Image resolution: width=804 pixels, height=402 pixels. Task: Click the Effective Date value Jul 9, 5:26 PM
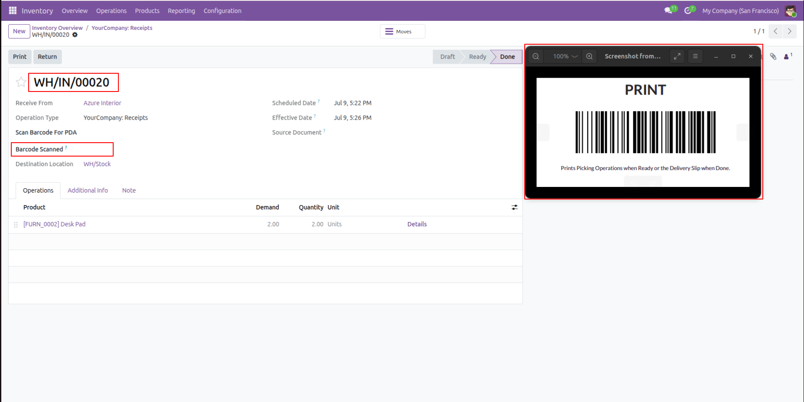tap(353, 118)
